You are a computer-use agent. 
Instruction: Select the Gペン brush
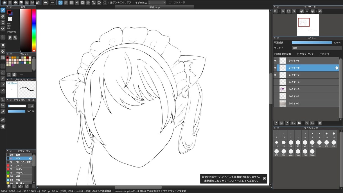19,166
